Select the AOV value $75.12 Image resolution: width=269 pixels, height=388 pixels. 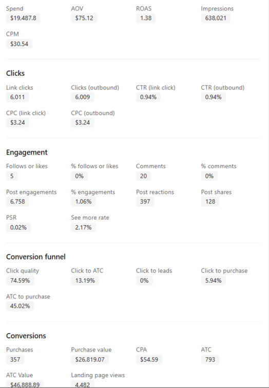pyautogui.click(x=84, y=18)
